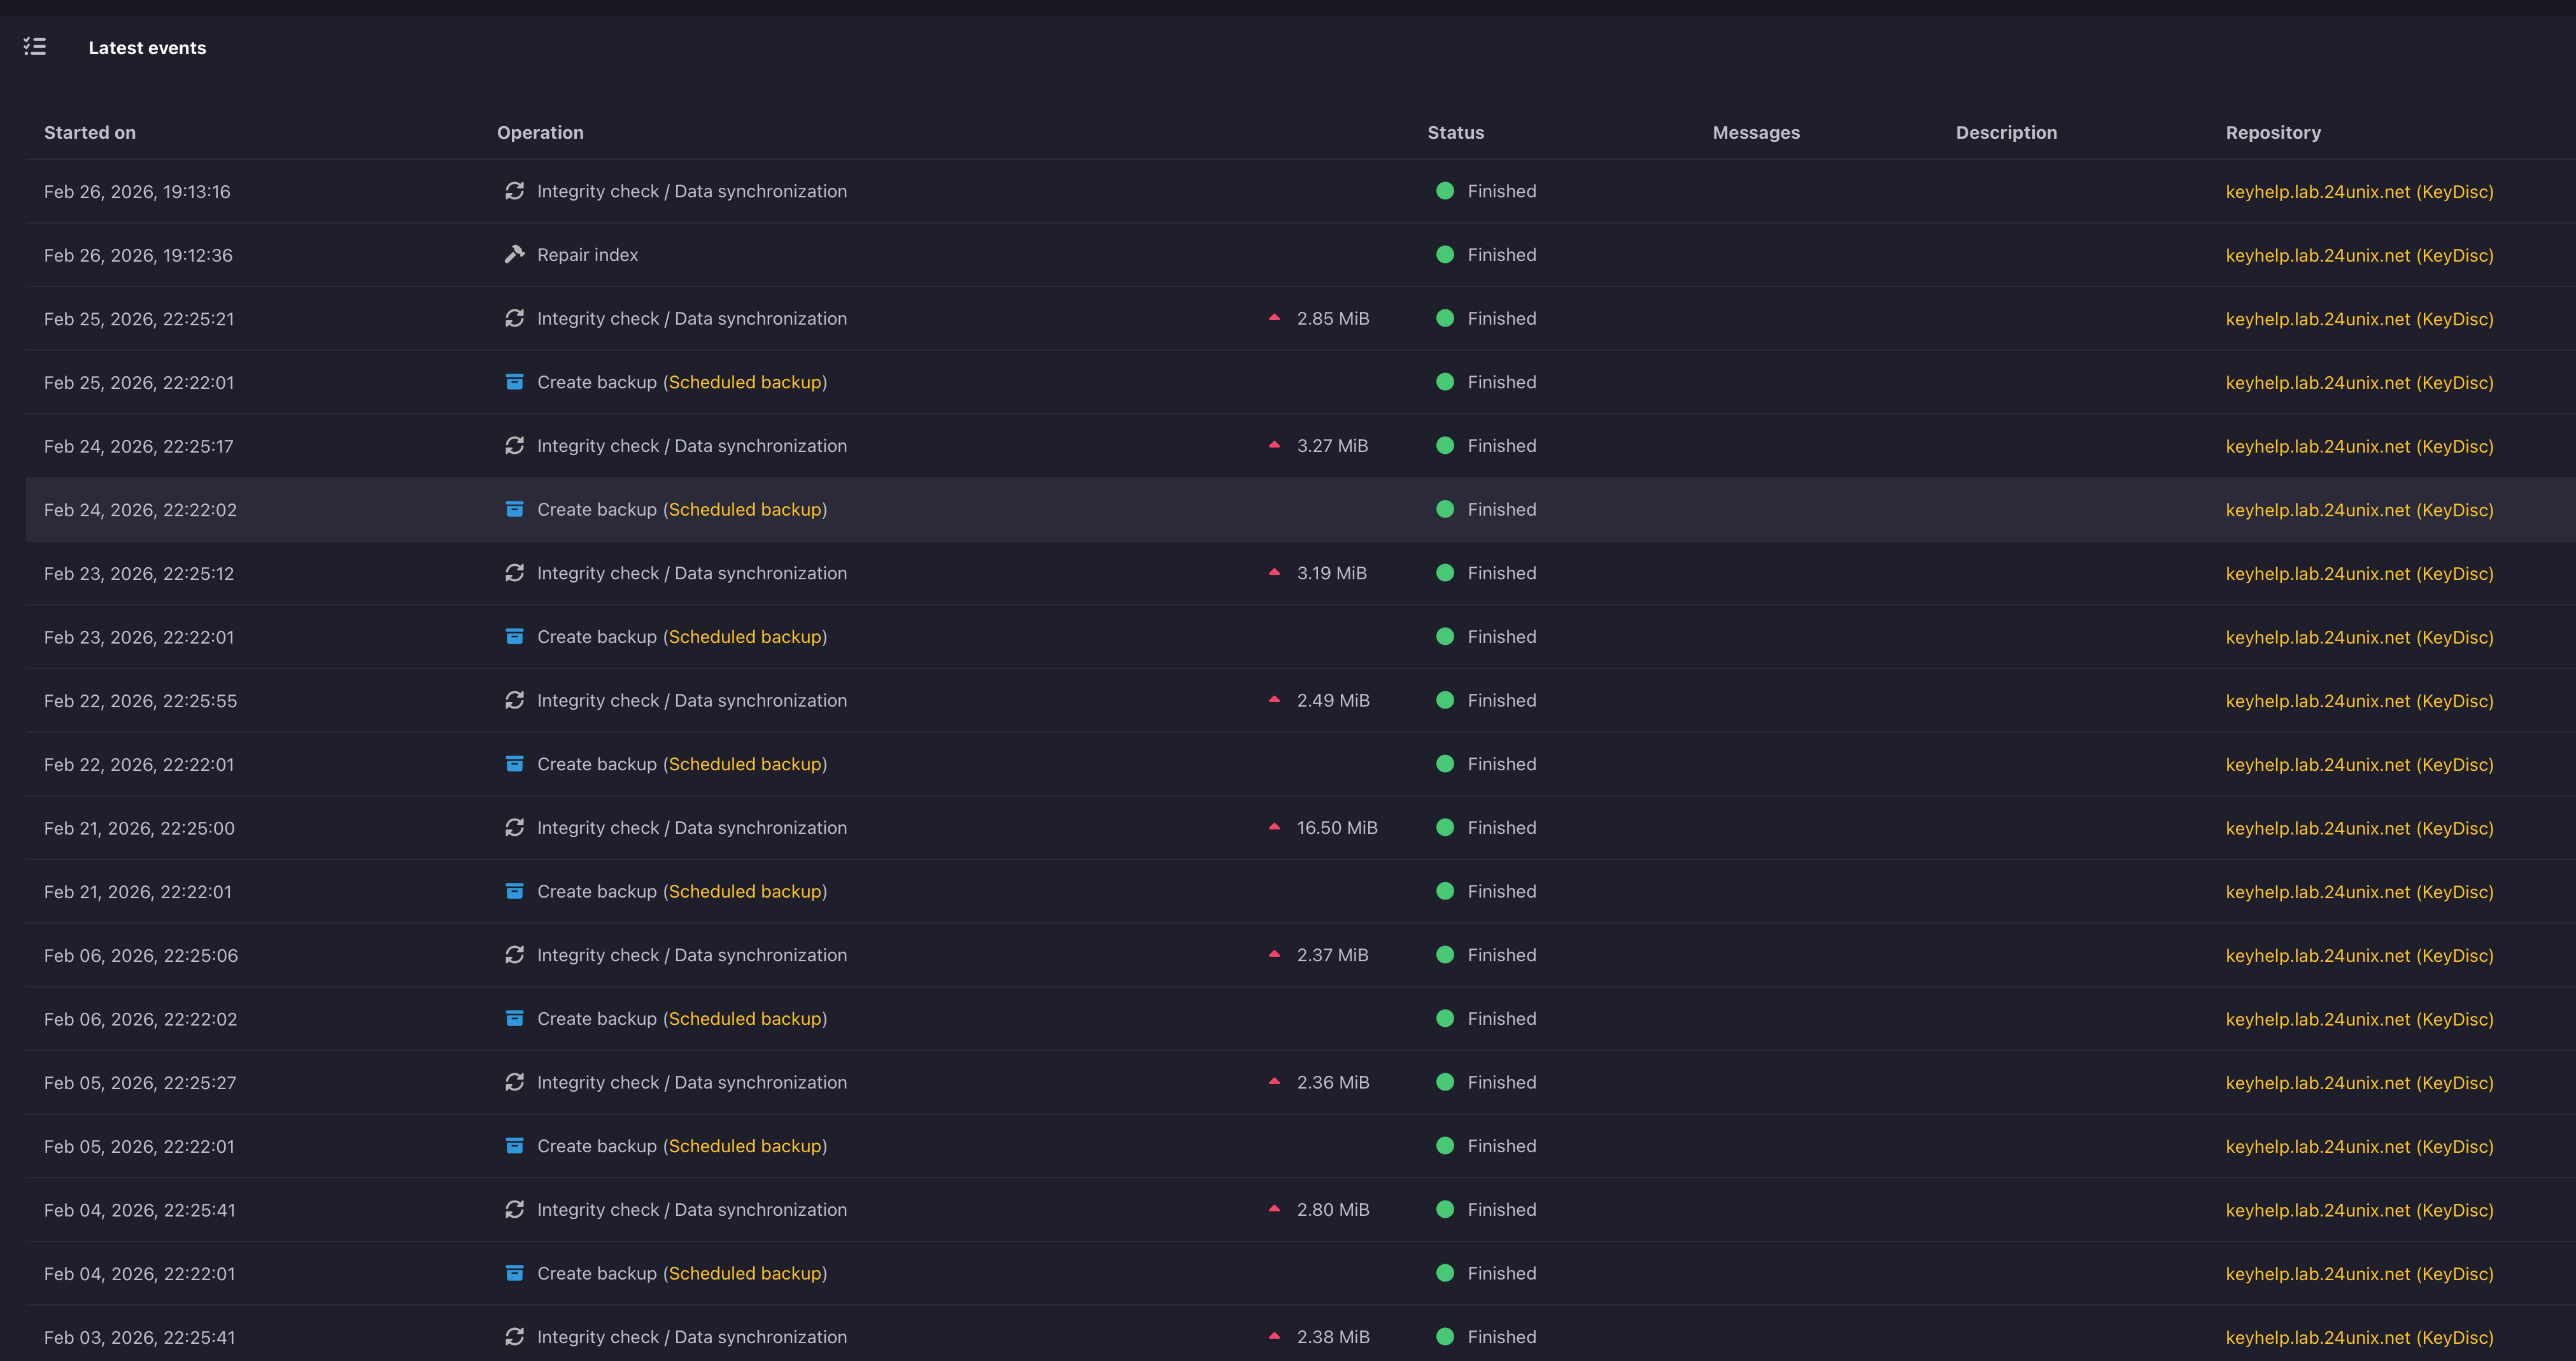The image size is (2576, 1361).
Task: Click the Operation column header
Action: point(540,132)
